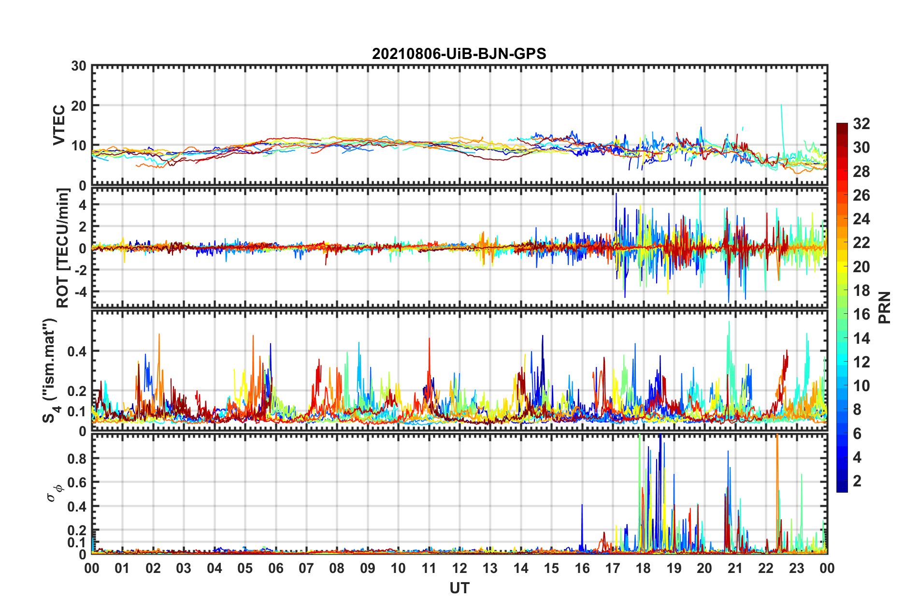This screenshot has height=615, width=919.
Task: Click the 0.4 tick on the S4 axis
Action: point(77,351)
